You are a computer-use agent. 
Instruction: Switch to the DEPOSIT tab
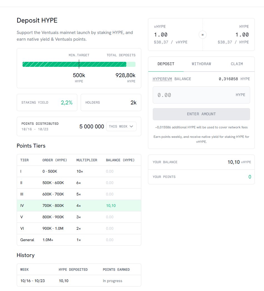pyautogui.click(x=166, y=64)
